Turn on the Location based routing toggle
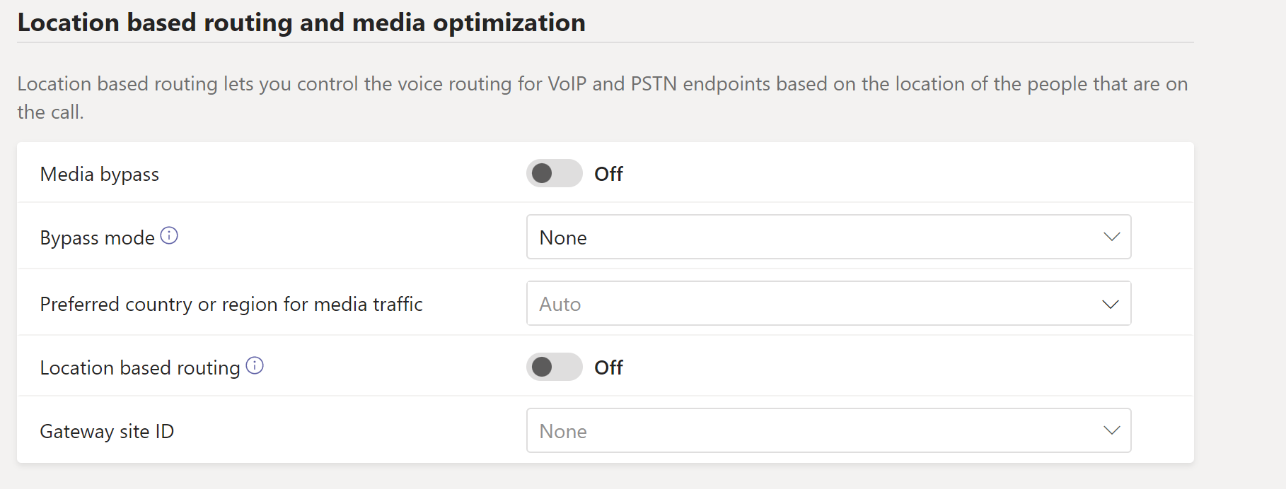Image resolution: width=1286 pixels, height=489 pixels. tap(554, 367)
